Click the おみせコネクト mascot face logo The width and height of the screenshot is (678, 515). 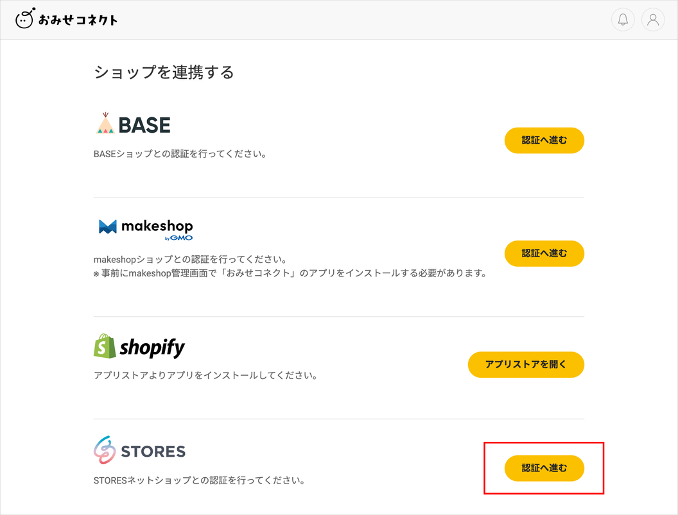(25, 18)
